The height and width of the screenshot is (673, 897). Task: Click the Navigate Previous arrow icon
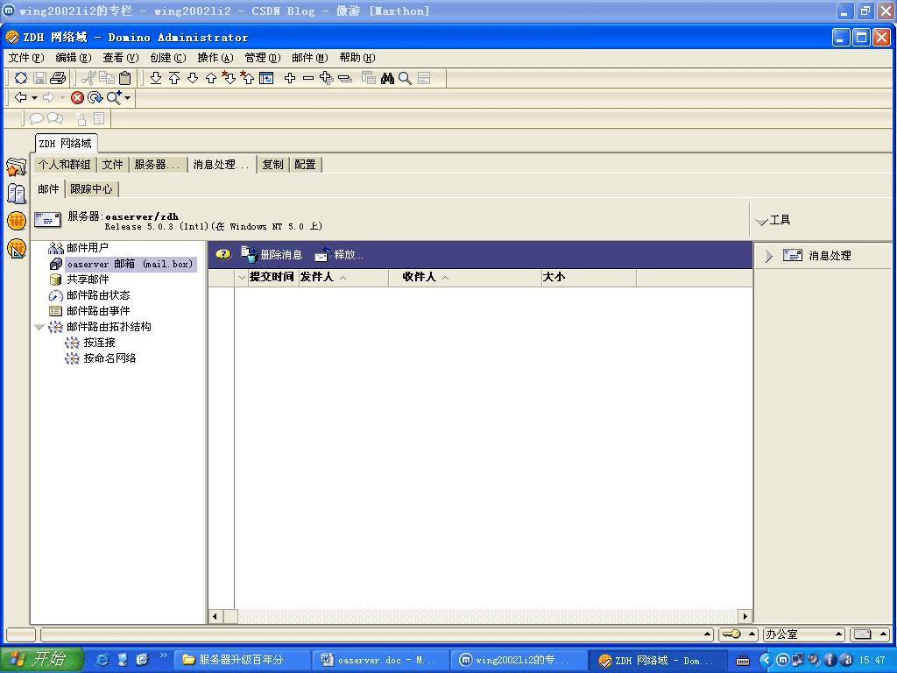click(211, 78)
